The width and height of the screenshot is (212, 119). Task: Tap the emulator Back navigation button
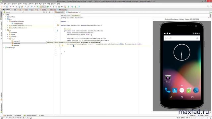click(171, 97)
